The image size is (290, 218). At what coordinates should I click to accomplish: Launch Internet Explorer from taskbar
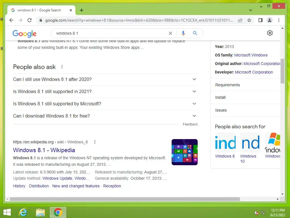(x=23, y=212)
